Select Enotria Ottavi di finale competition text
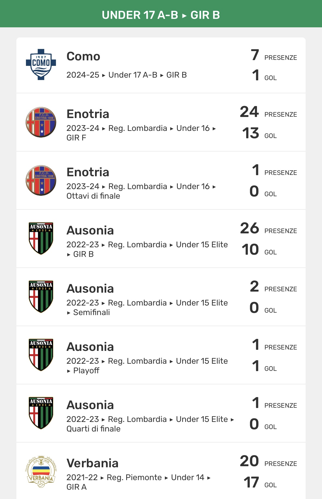Viewport: 322px width, 499px height. point(141,191)
